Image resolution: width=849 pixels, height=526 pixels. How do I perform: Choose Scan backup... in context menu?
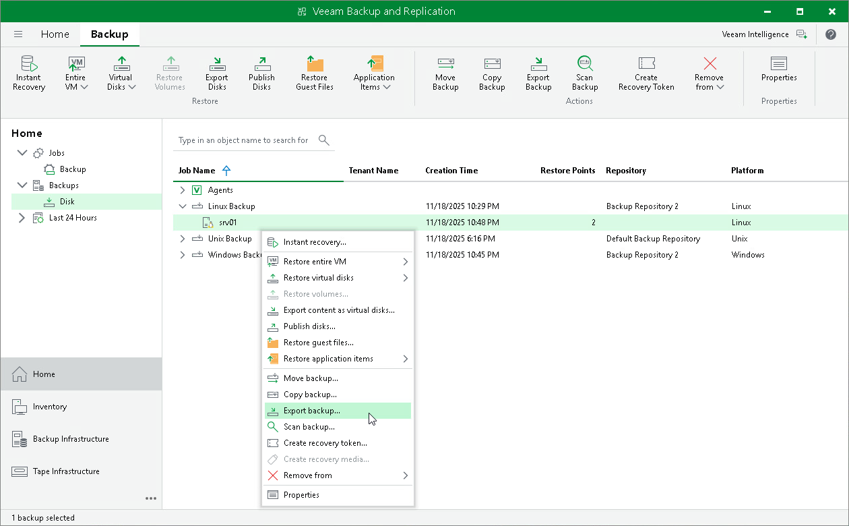[x=338, y=427]
